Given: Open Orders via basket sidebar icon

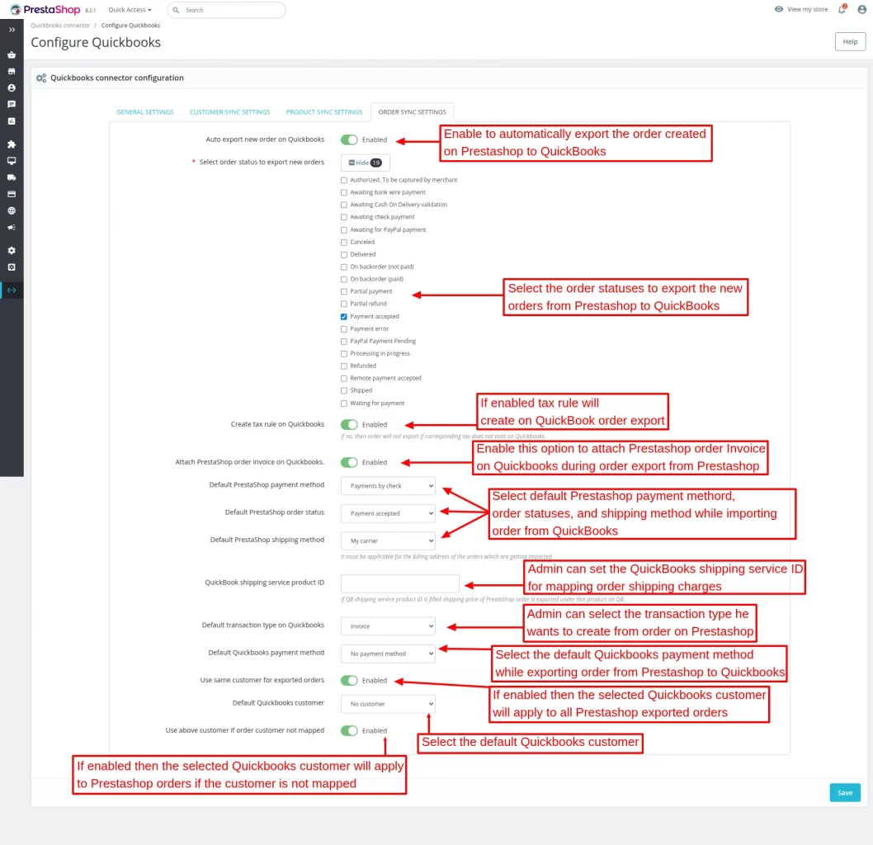Looking at the screenshot, I should pyautogui.click(x=12, y=55).
